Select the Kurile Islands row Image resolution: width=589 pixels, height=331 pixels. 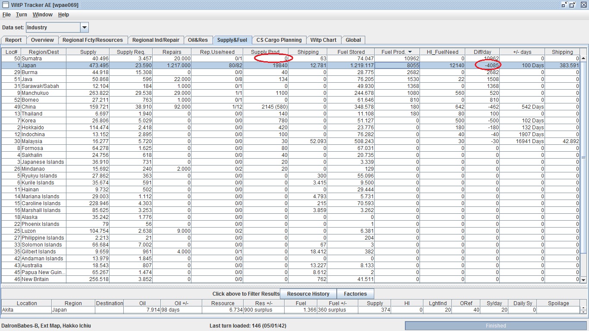(291, 183)
